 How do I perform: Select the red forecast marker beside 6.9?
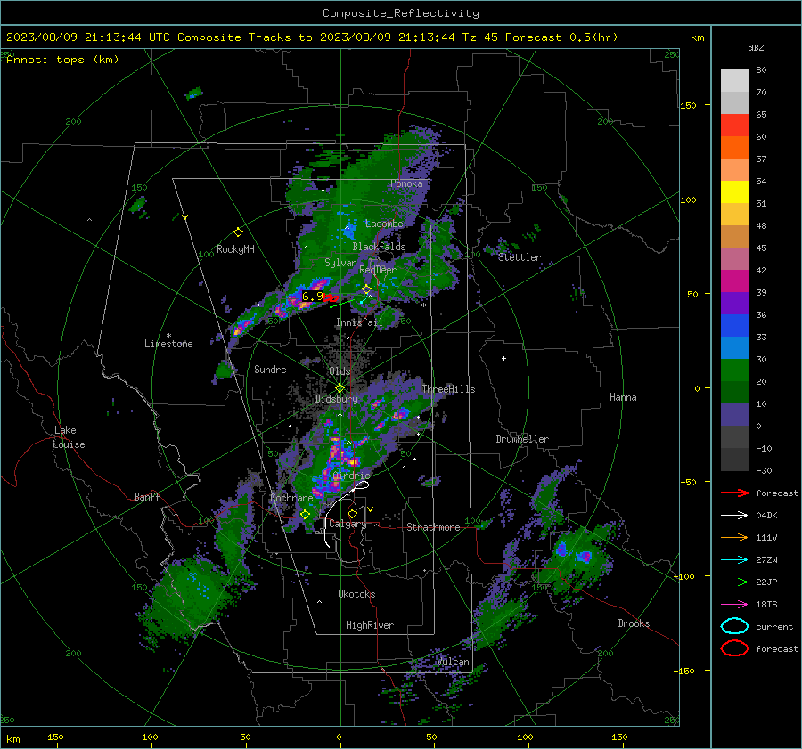331,298
